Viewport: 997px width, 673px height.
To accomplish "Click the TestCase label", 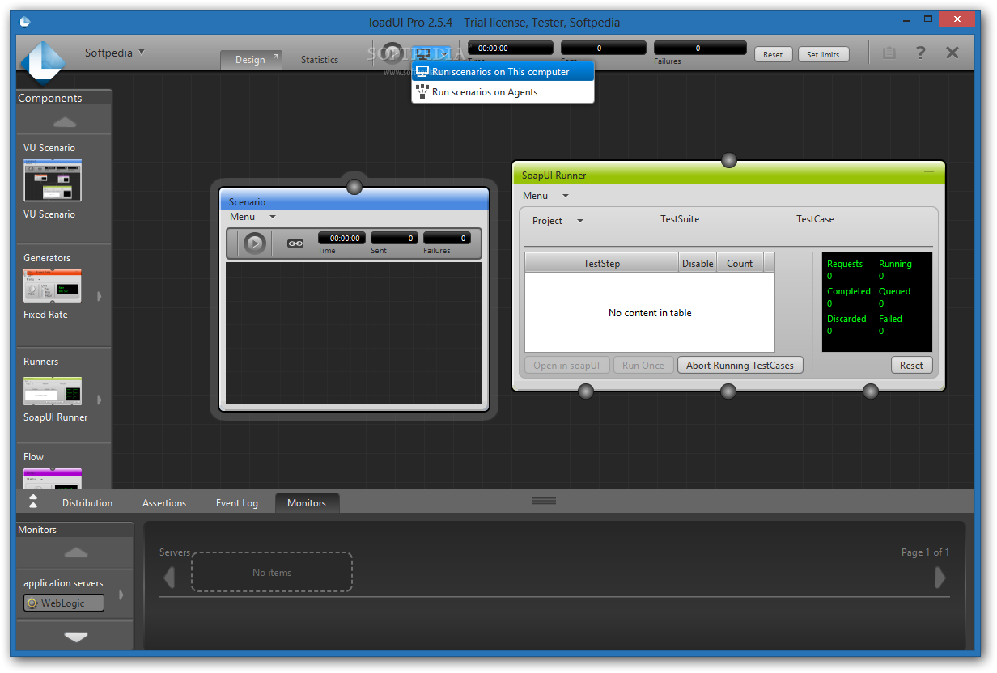I will click(815, 219).
